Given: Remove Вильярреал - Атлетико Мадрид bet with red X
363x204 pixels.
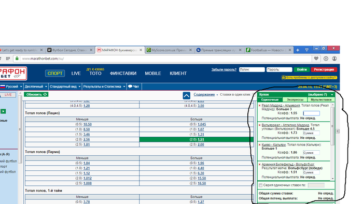Looking at the screenshot, I should pos(259,125).
